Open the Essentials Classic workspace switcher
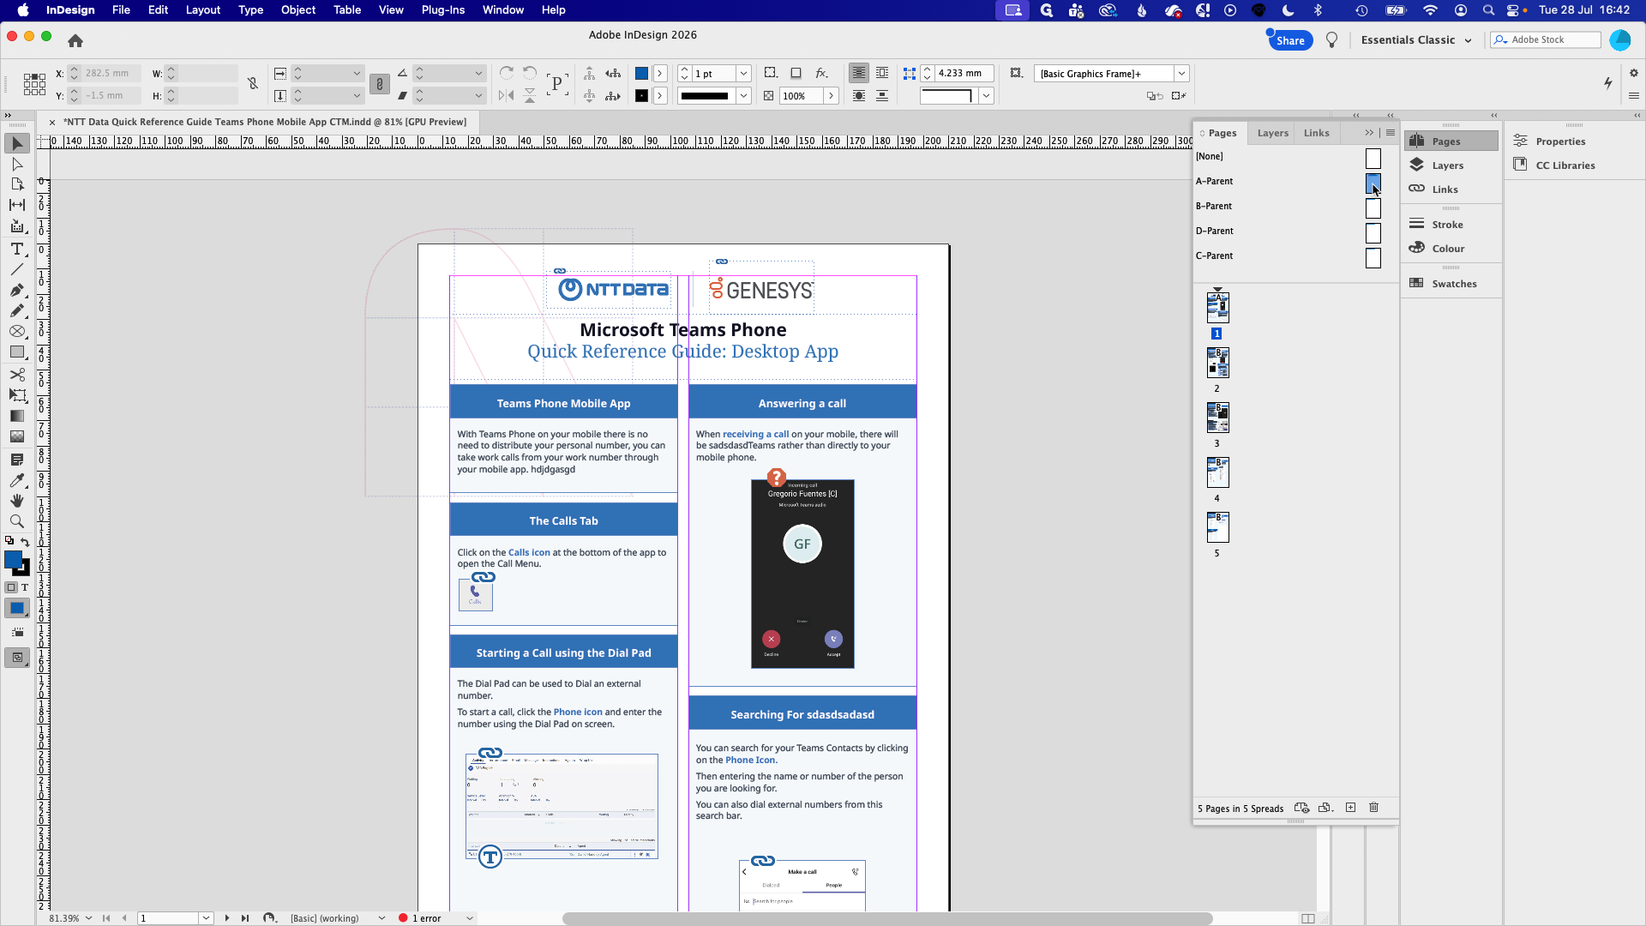 [1416, 40]
